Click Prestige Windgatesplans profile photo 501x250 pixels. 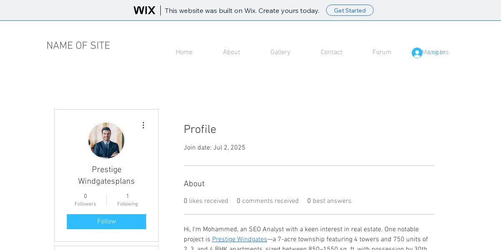(x=106, y=140)
